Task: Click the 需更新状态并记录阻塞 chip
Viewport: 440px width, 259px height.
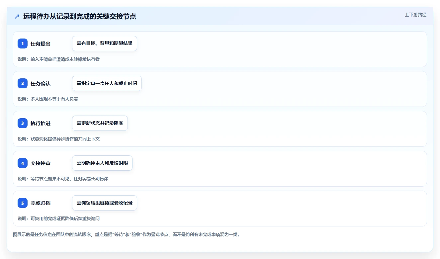Action: 100,123
